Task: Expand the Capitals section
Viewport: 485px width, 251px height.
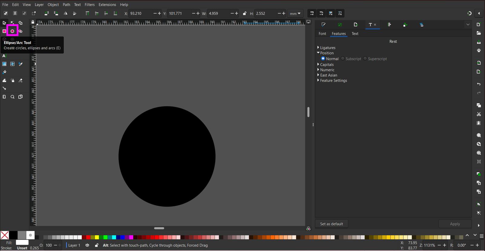Action: point(318,64)
